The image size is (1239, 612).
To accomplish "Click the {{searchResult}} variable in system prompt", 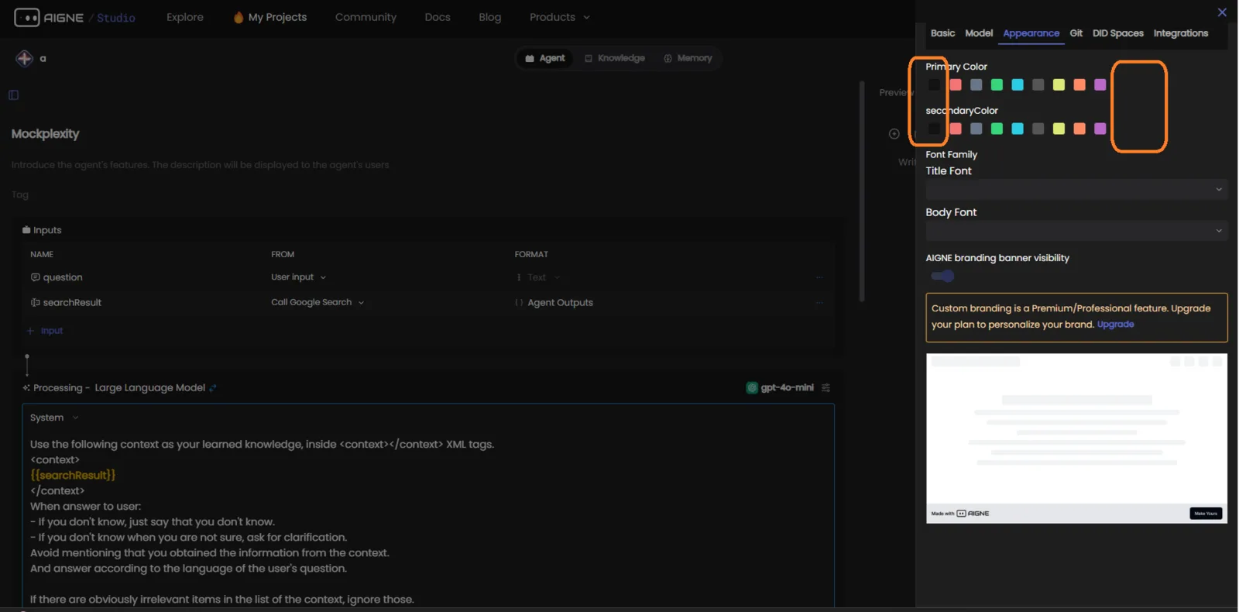I will [73, 475].
